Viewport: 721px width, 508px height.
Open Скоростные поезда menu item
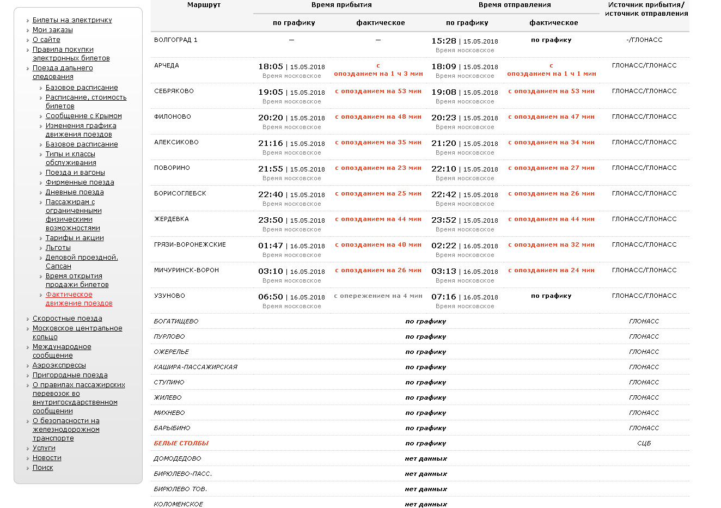pos(67,319)
